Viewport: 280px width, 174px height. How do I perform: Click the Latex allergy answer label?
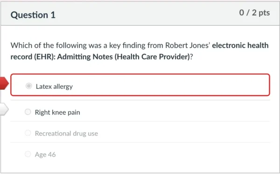click(x=54, y=87)
